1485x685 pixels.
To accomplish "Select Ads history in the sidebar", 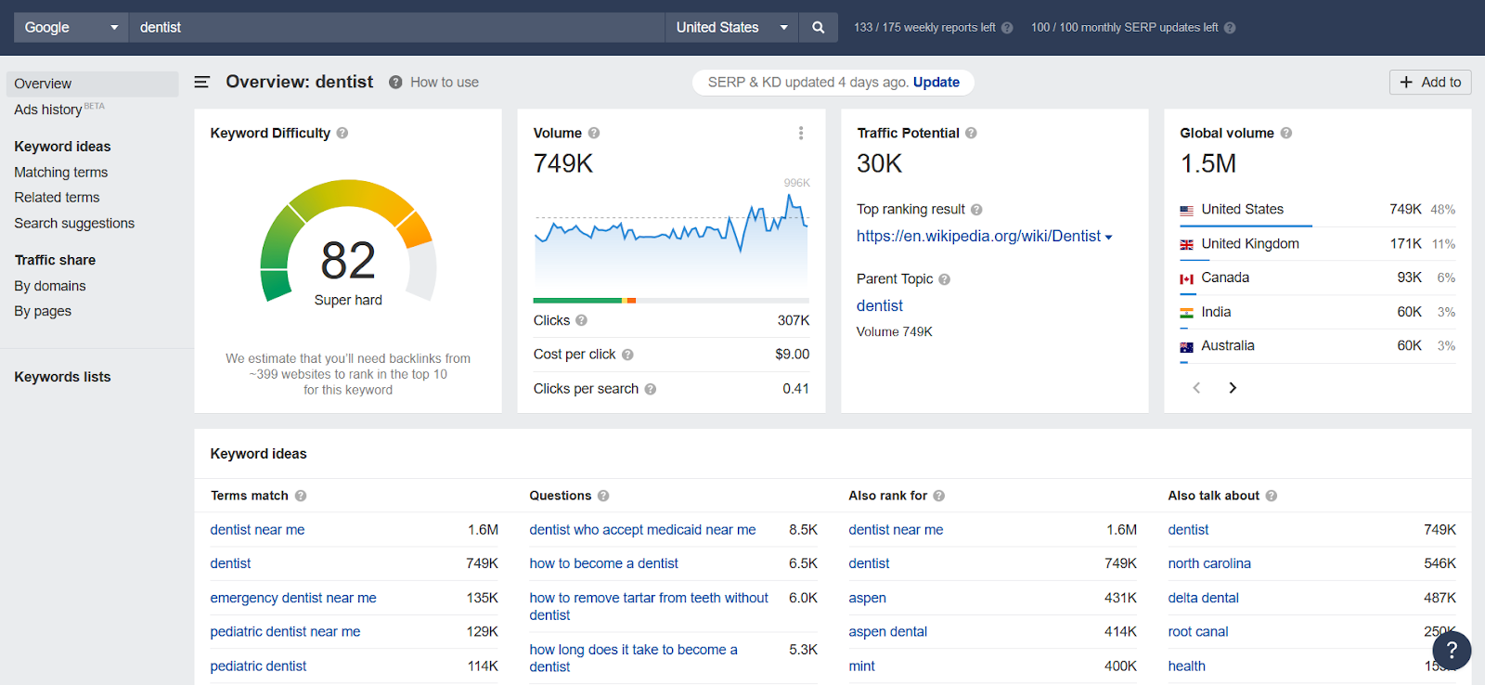I will [48, 110].
